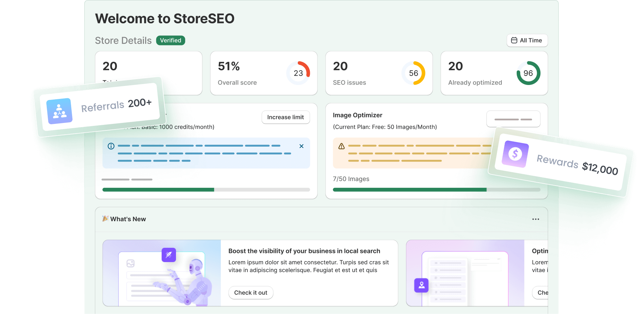Screen dimensions: 643x314
Task: Click Current Plan: Free 50 Images/Month text
Action: point(385,127)
